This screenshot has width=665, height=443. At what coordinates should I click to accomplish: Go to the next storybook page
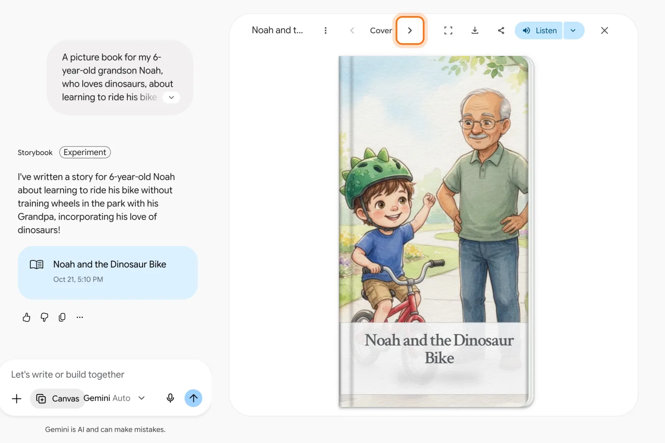410,30
